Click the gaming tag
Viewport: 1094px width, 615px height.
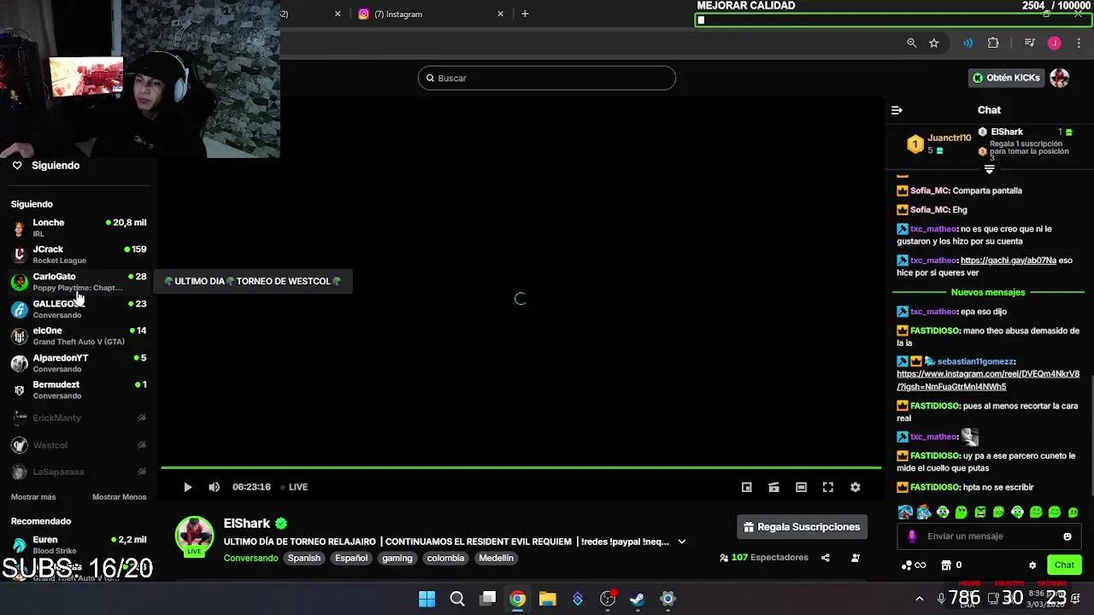pos(397,558)
